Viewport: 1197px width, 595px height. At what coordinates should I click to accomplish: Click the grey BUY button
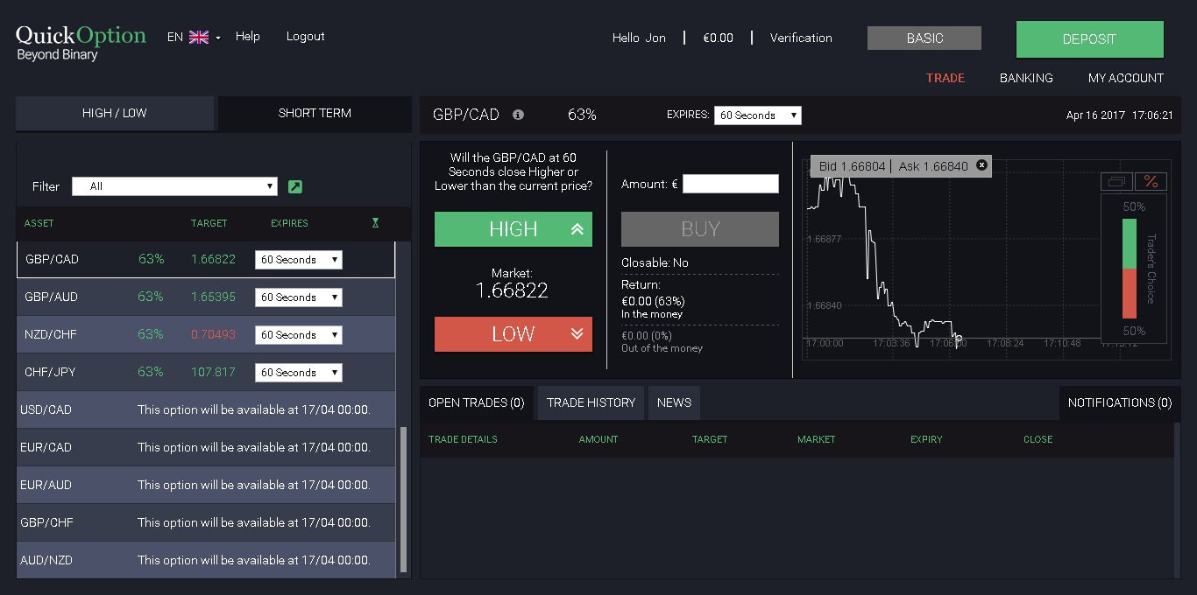click(x=700, y=229)
